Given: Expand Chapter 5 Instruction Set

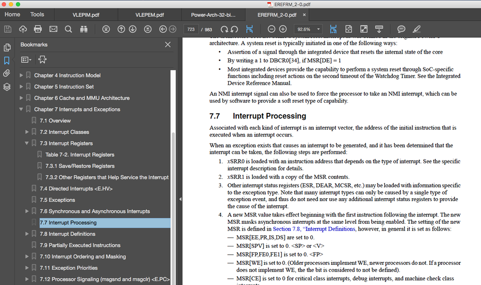Looking at the screenshot, I should pos(21,86).
